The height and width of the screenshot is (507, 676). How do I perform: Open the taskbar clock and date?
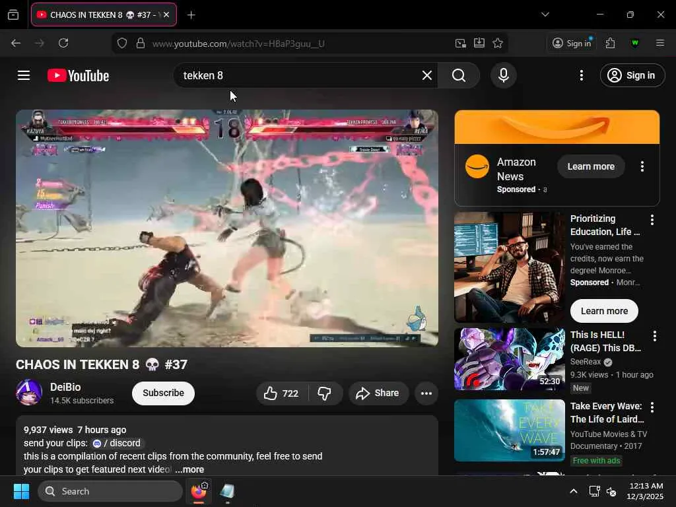click(645, 491)
